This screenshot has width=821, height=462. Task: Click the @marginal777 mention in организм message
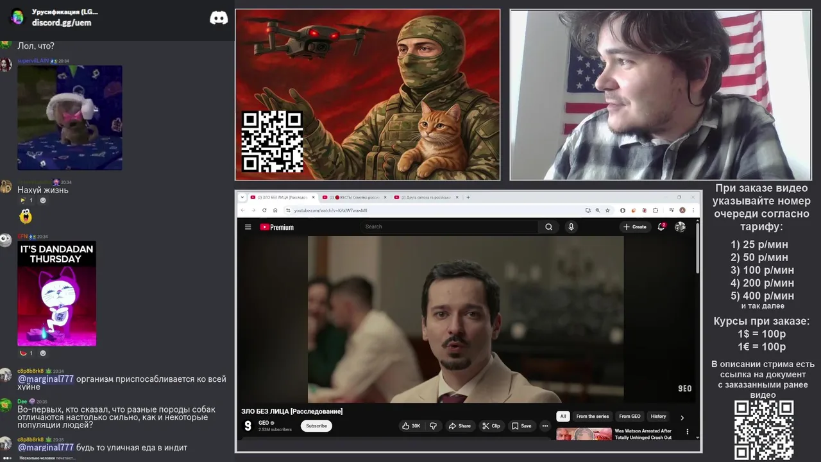click(46, 379)
